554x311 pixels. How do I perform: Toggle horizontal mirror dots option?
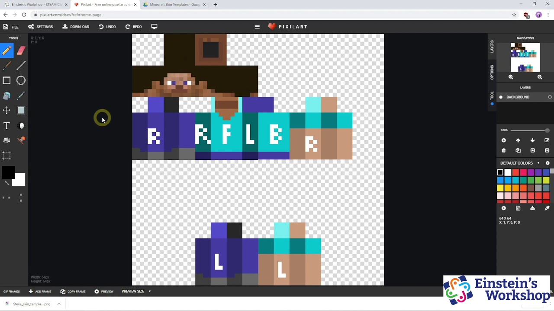pyautogui.click(x=6, y=197)
